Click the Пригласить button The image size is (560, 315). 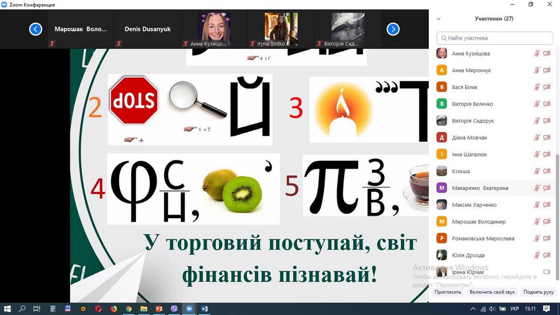point(448,292)
